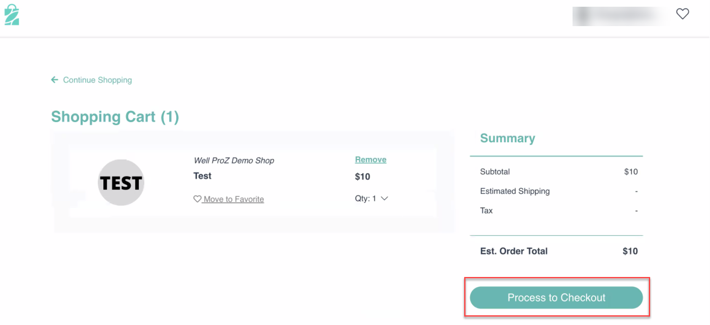The height and width of the screenshot is (325, 710).
Task: Open the TEST product thumbnail
Action: (121, 182)
